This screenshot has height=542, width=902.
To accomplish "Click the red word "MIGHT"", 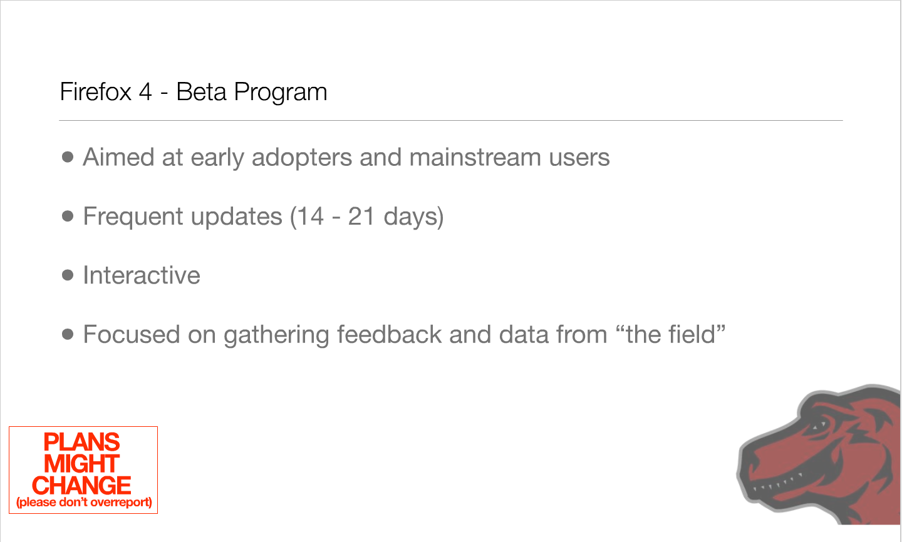I will pyautogui.click(x=81, y=464).
